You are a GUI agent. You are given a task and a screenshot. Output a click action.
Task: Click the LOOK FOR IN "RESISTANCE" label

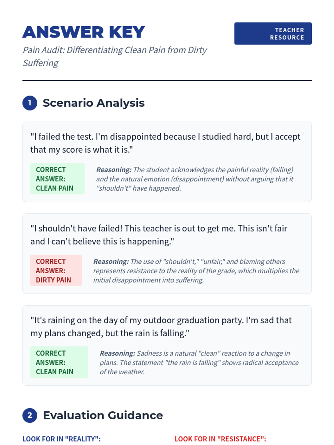(220, 439)
